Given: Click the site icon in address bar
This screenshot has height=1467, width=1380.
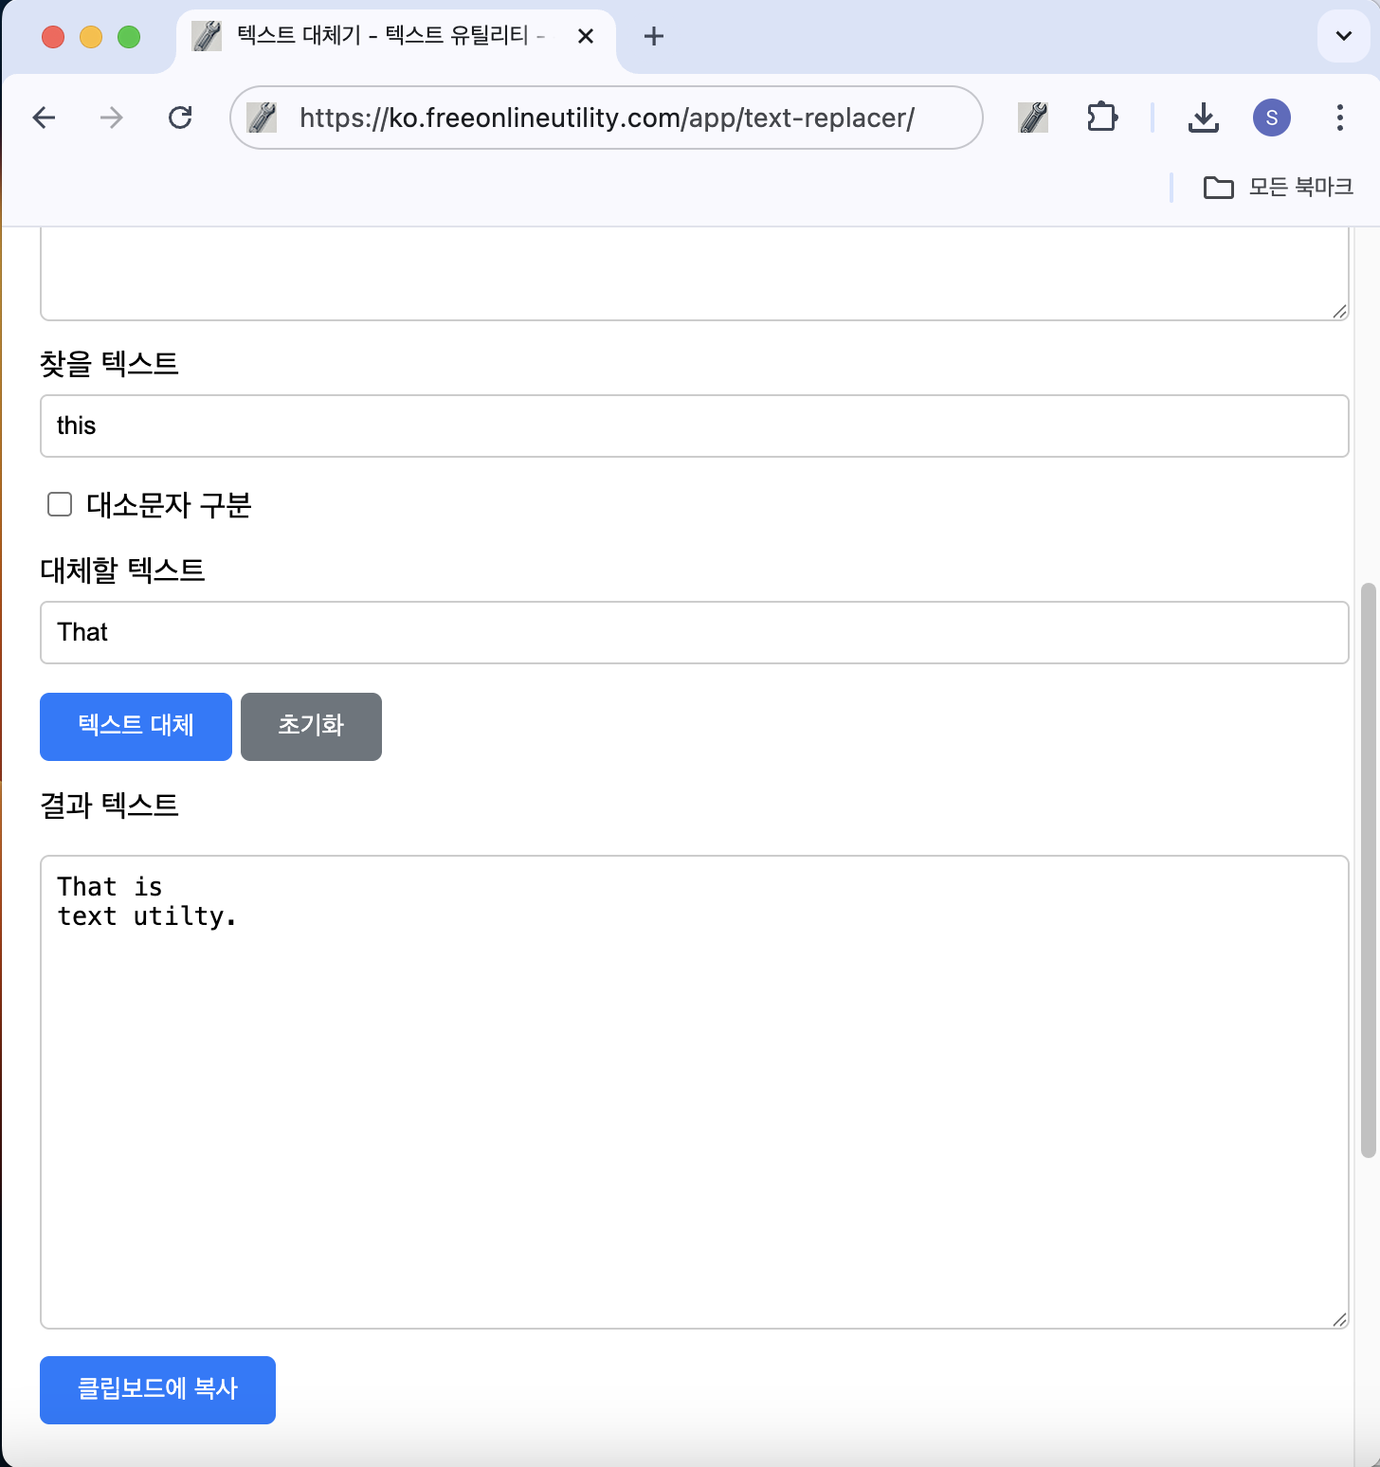Looking at the screenshot, I should coord(262,118).
